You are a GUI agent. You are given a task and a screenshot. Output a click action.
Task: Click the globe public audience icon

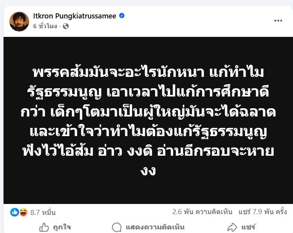[66, 26]
